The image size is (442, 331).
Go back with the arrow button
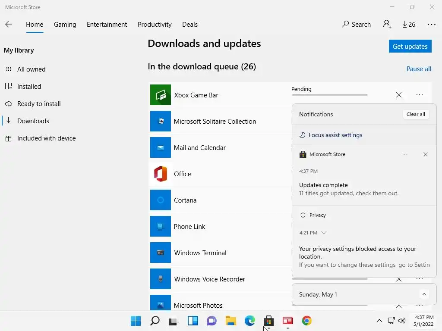tap(9, 24)
